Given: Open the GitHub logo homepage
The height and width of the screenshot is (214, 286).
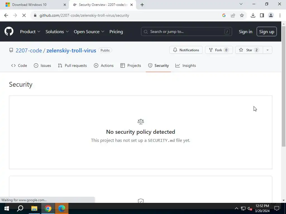Looking at the screenshot, I should [9, 31].
